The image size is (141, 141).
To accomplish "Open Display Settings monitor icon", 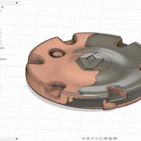I will (105, 139).
